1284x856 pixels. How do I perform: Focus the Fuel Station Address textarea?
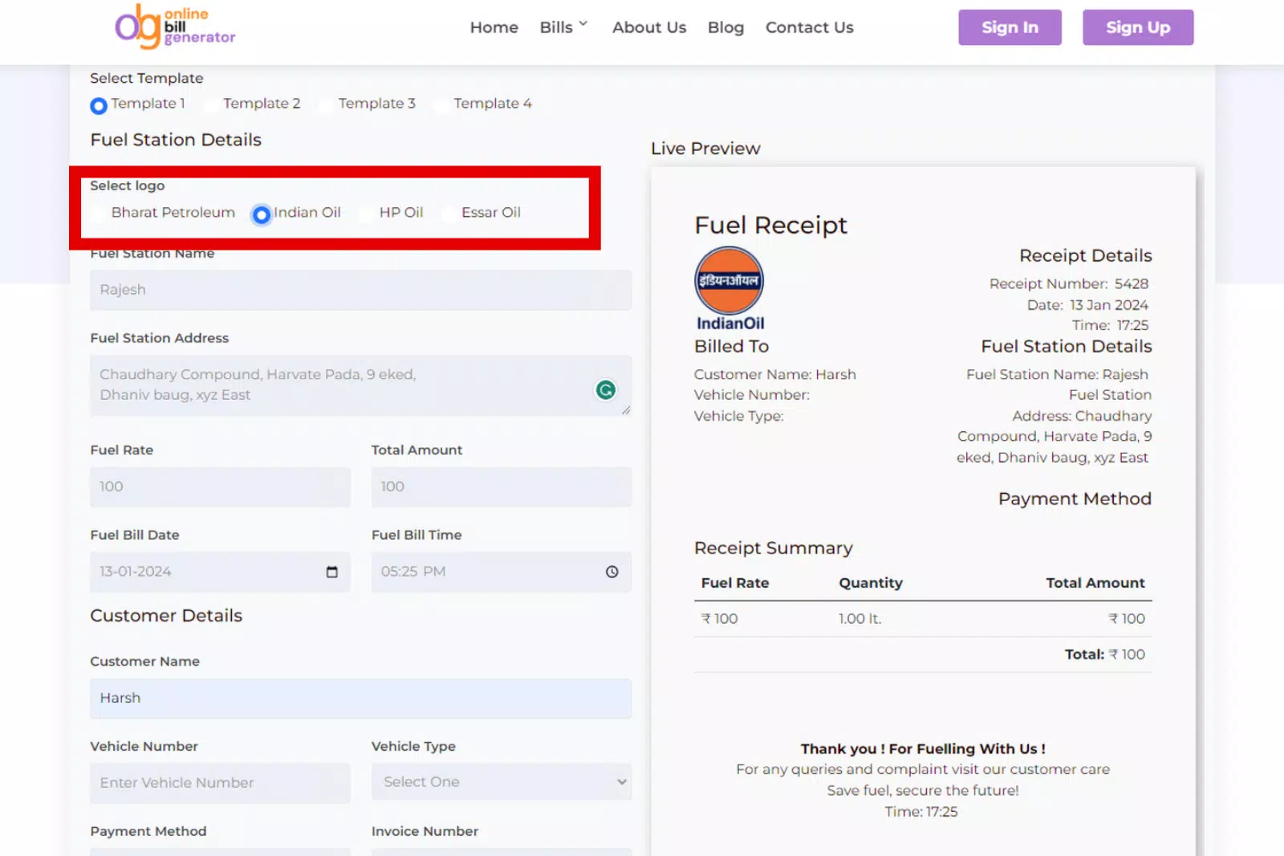pos(360,385)
